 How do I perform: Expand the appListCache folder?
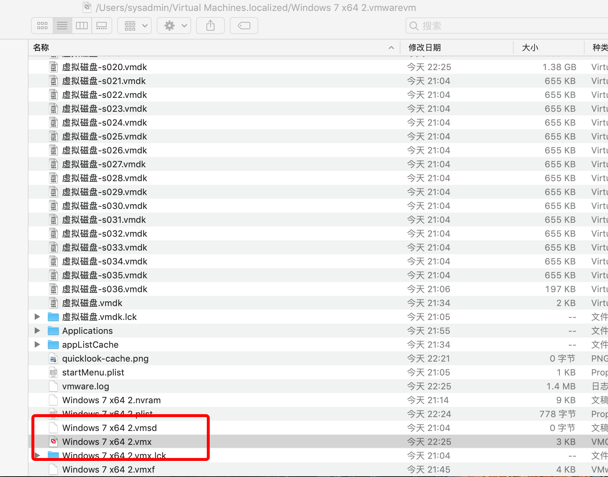pyautogui.click(x=37, y=344)
